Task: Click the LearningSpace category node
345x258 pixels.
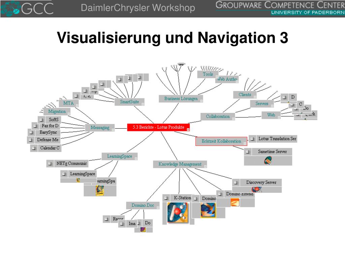Action: click(120, 156)
